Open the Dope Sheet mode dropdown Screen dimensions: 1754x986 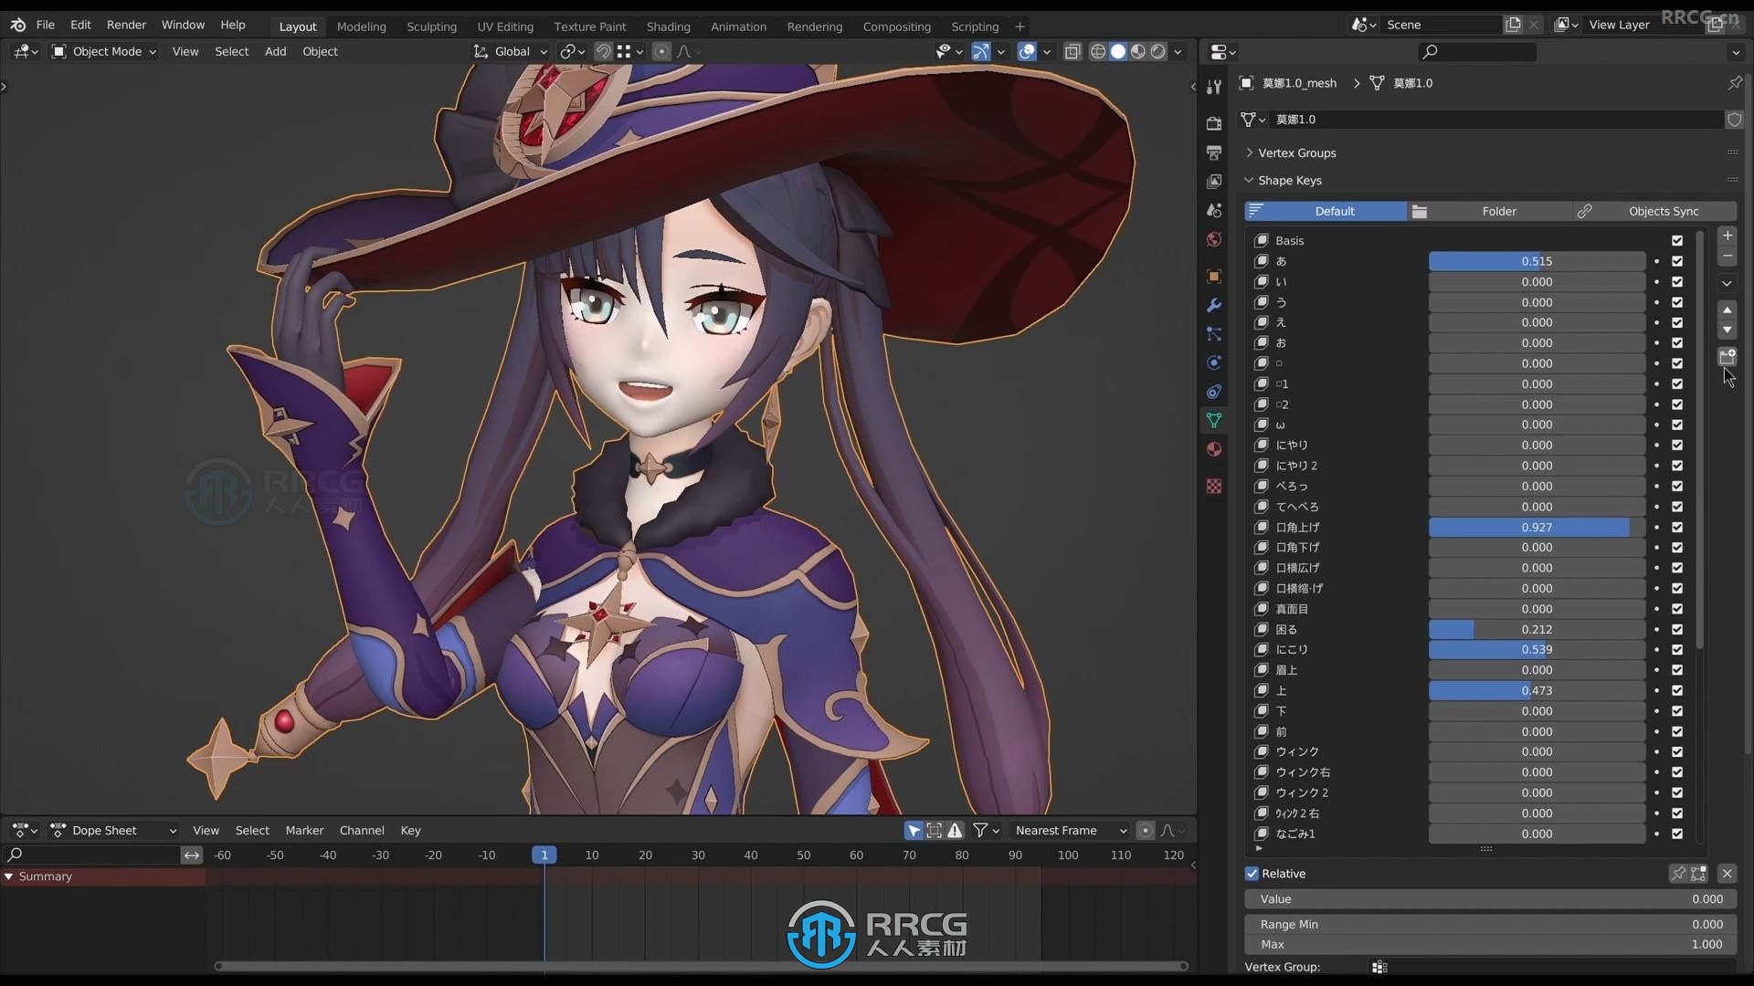114,831
